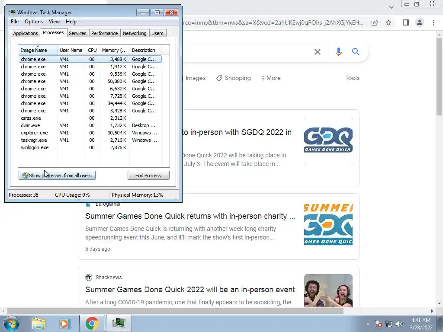The image size is (443, 332).
Task: Select chrome.exe using 9,536 K memory
Action: (90, 74)
